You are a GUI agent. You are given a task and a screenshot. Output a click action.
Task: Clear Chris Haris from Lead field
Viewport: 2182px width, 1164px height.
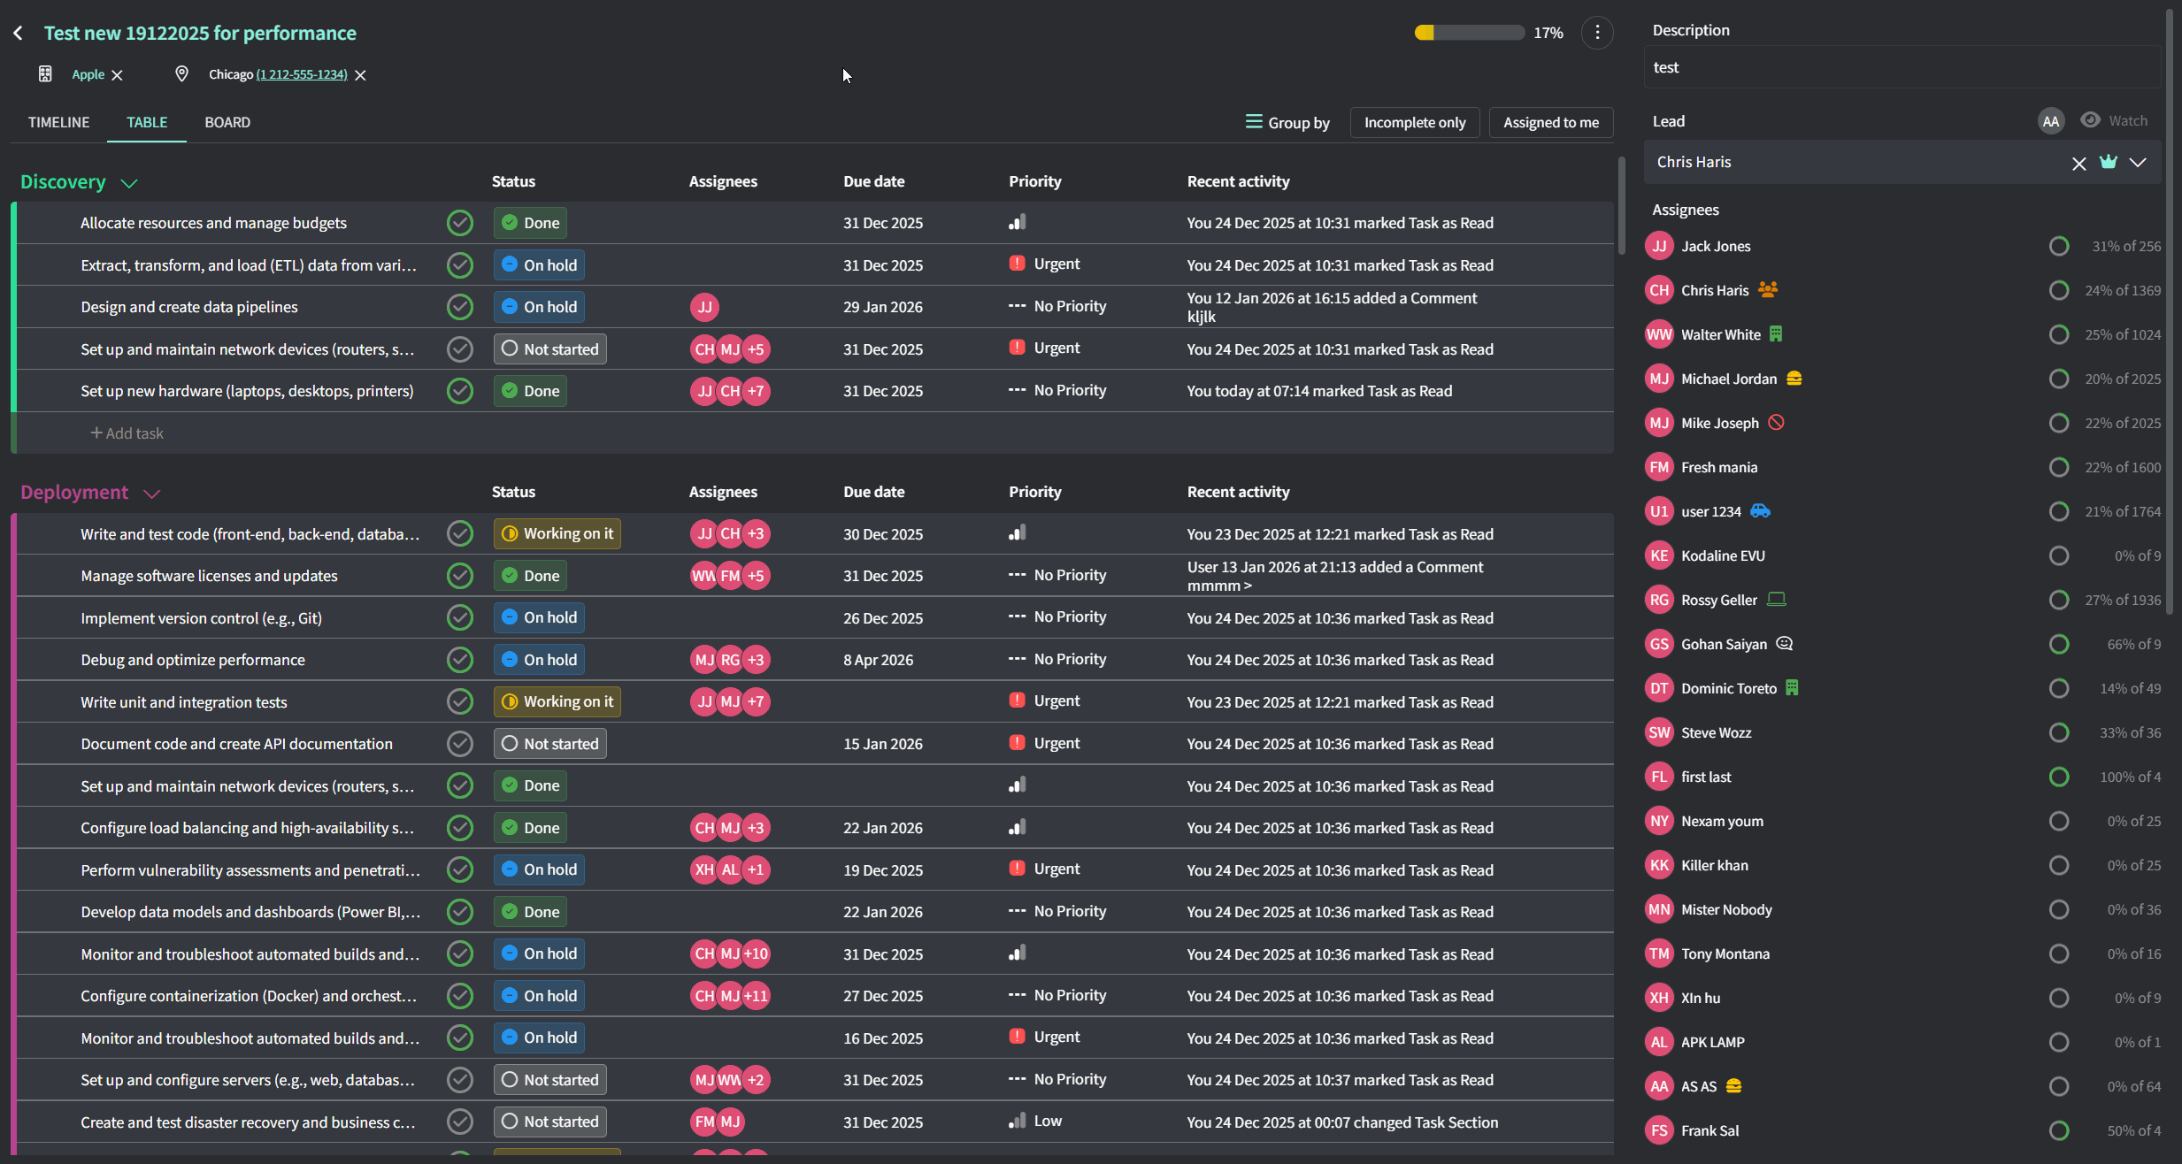[2078, 163]
